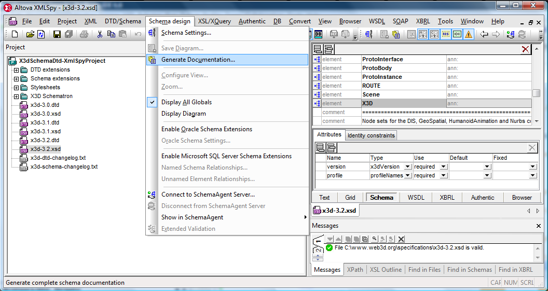Open Use dropdown for profile attribute
548x291 pixels.
tap(443, 175)
